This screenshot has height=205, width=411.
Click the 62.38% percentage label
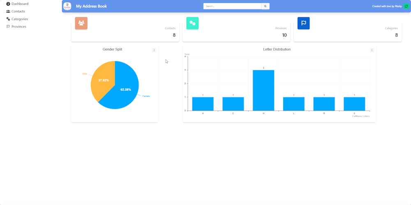coord(126,90)
